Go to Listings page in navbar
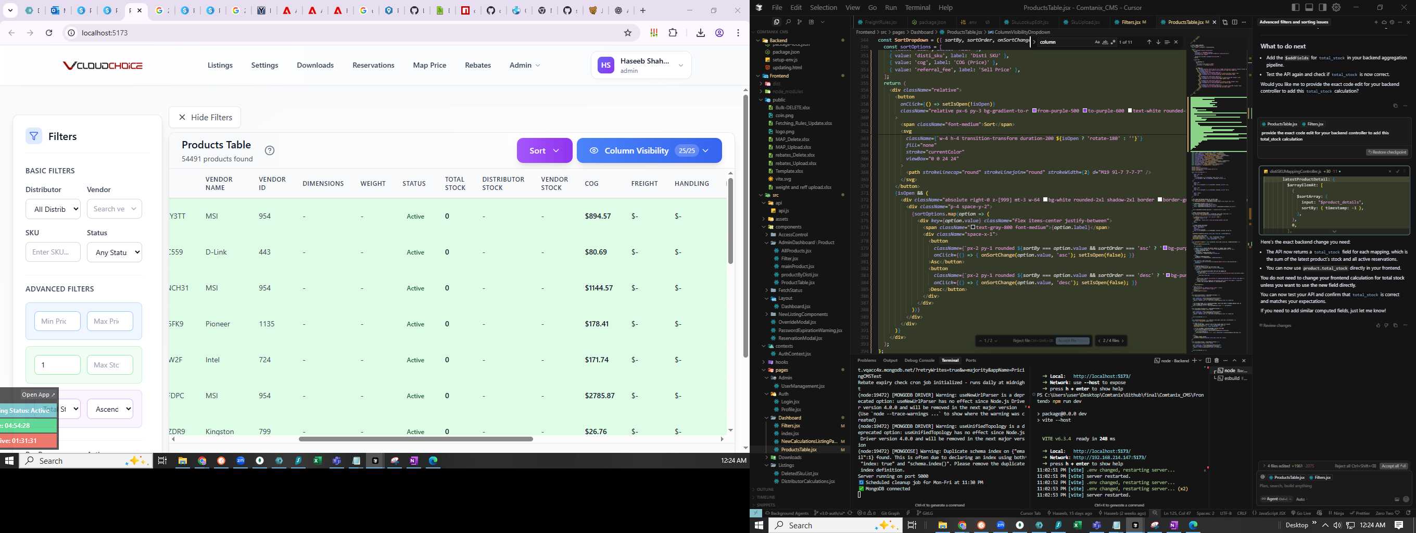The width and height of the screenshot is (1416, 533). click(x=220, y=65)
